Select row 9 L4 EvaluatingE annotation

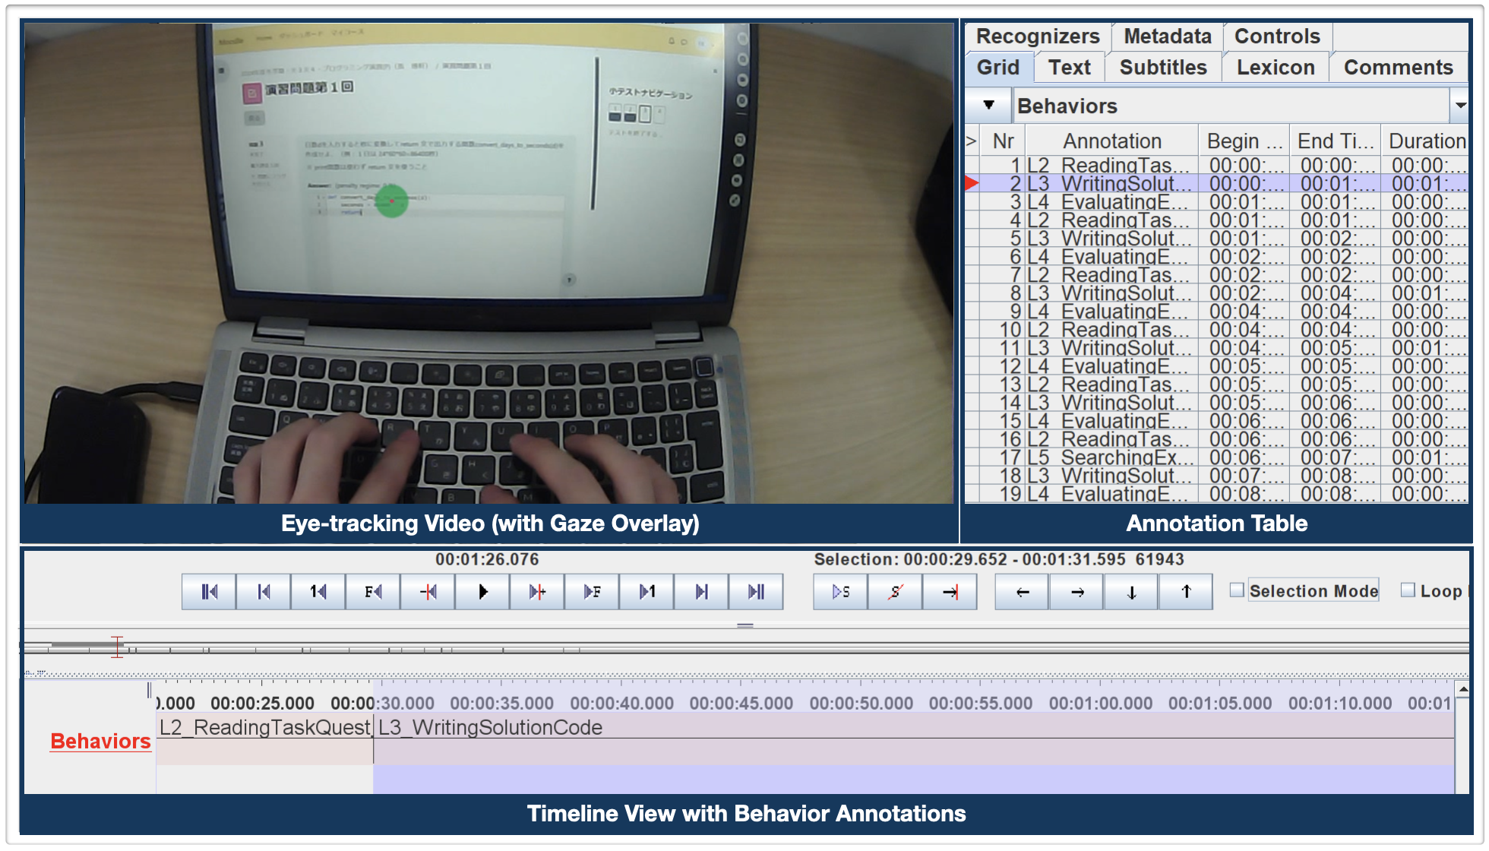click(1217, 312)
